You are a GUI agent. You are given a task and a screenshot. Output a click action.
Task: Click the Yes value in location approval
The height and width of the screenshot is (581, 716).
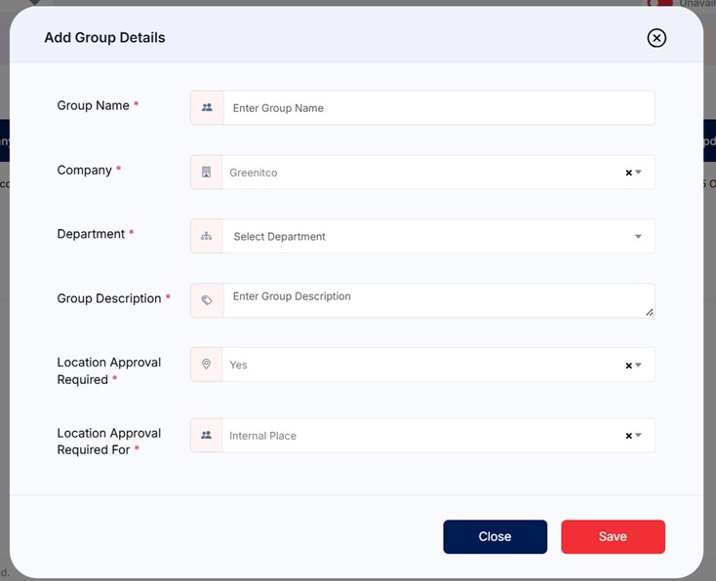click(238, 366)
